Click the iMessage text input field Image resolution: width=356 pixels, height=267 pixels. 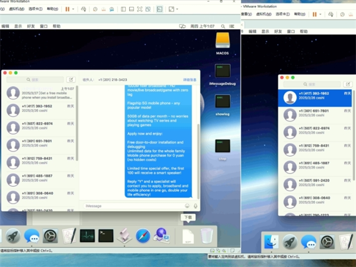click(x=131, y=206)
